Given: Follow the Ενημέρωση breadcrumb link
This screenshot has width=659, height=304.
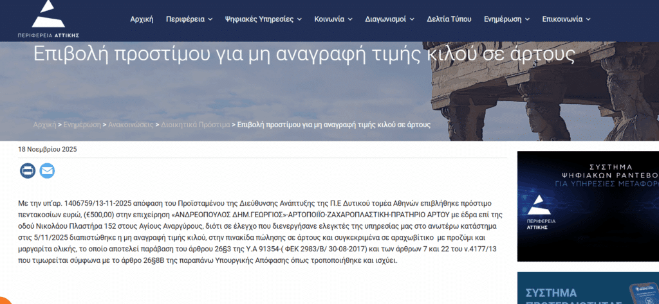Looking at the screenshot, I should pyautogui.click(x=82, y=125).
